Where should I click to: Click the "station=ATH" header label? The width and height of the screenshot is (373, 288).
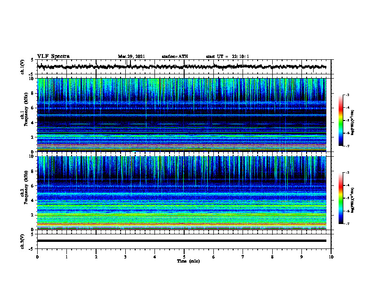point(175,56)
